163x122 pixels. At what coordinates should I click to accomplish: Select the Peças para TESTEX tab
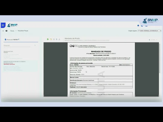(21, 40)
